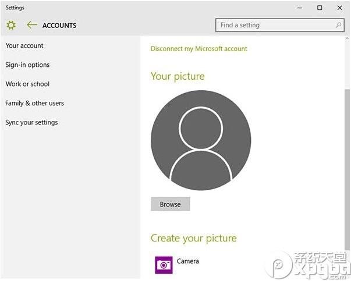Open the purple Camera app icon
351x281 pixels.
pos(164,265)
